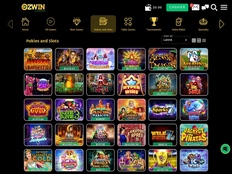The image size is (232, 174).
Task: Click the search magnifier icon
Action: click(214, 7)
